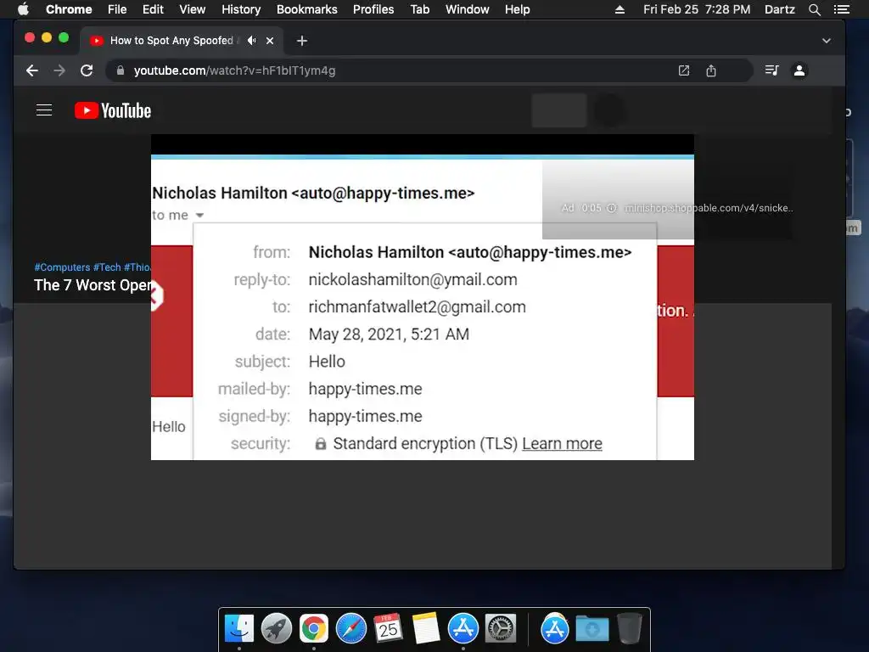
Task: Click Standard encryption (TLS) text
Action: tap(425, 443)
